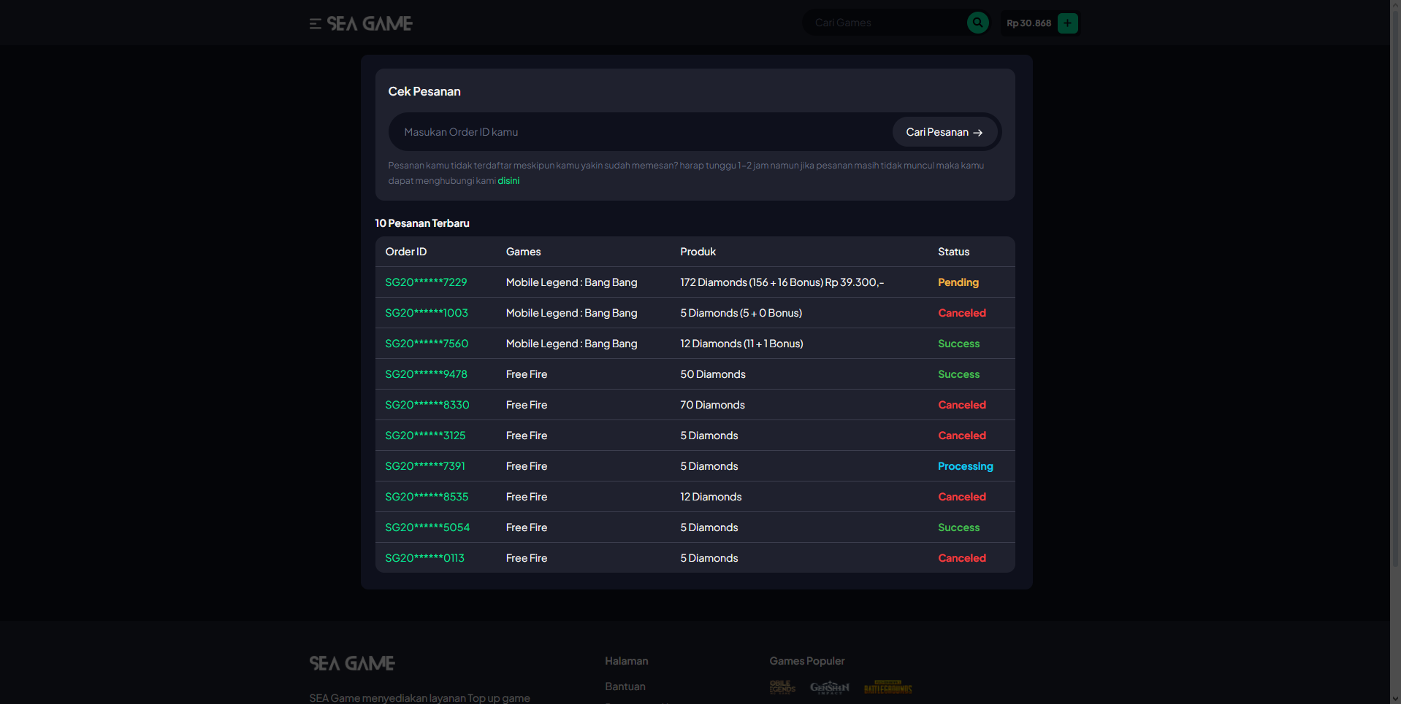Click the Status column header
Screen dimensions: 1401x704
pos(954,252)
